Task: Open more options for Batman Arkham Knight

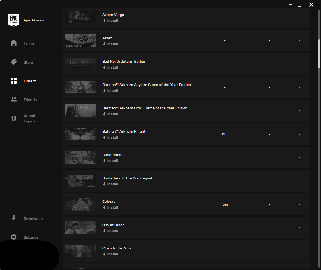Action: (299, 134)
